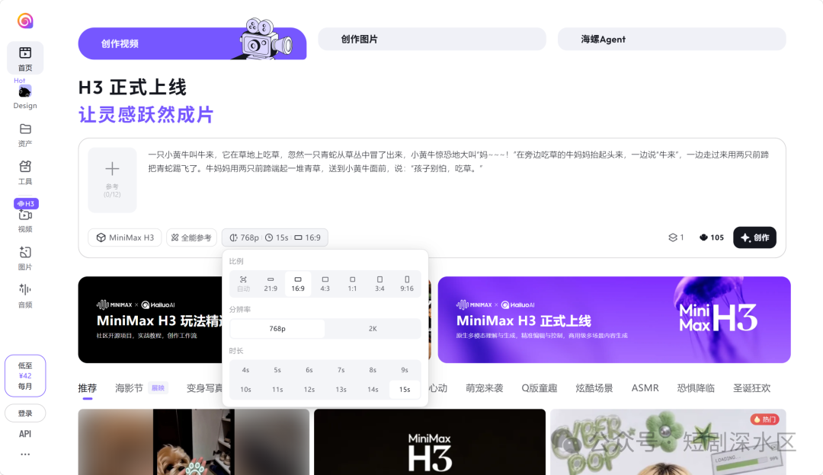This screenshot has height=475, width=823.
Task: Click the 低至¥42每月 pricing button
Action: click(25, 376)
